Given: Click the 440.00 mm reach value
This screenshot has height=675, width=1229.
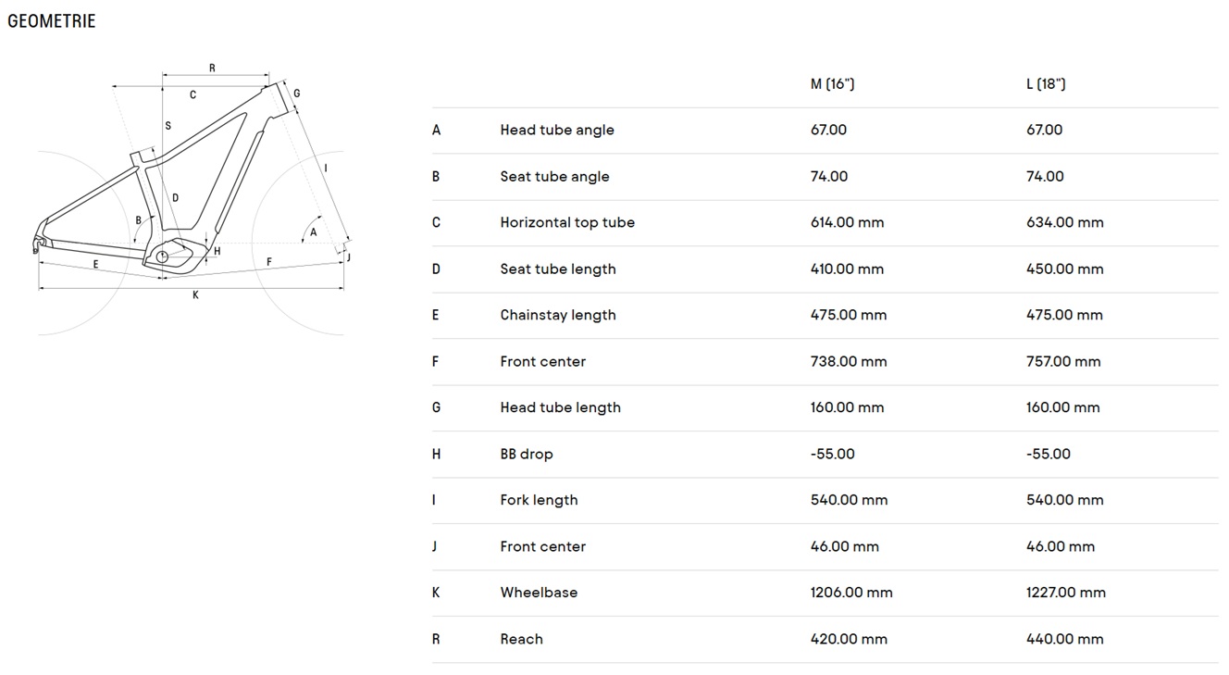Looking at the screenshot, I should pyautogui.click(x=1065, y=639).
